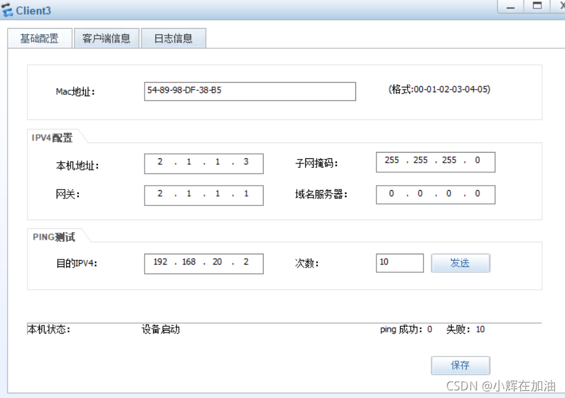
Task: Click the PING测试 group label
Action: pos(54,237)
